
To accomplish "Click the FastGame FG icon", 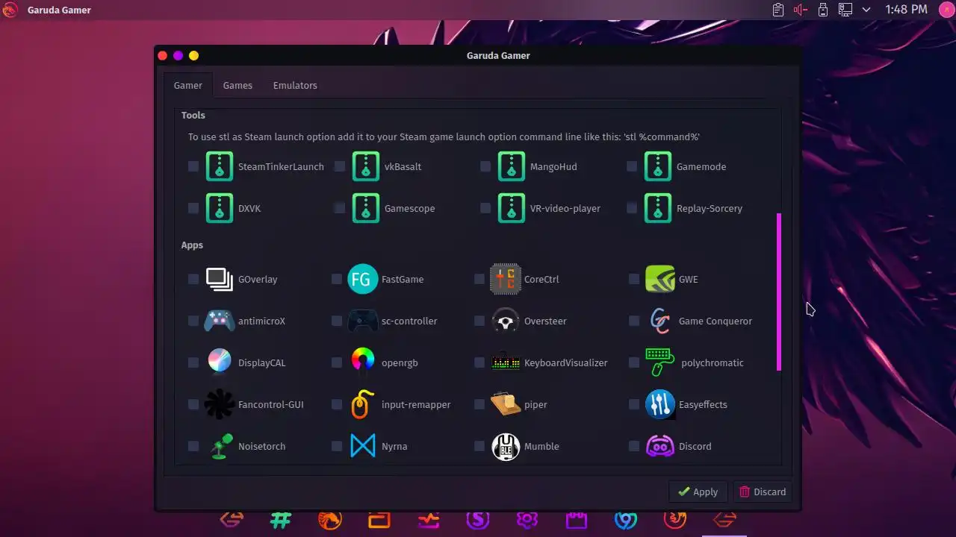I will 362,279.
